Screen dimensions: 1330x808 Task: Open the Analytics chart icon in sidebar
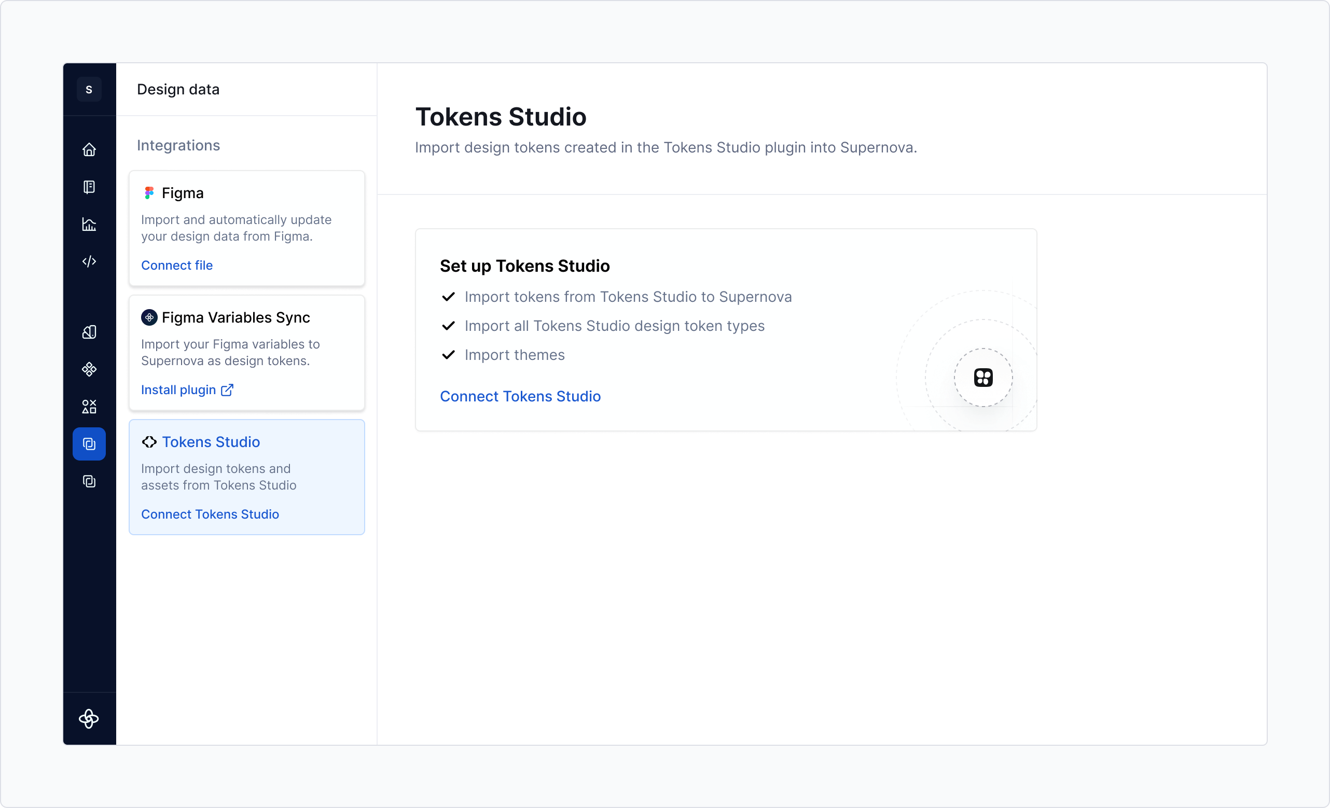89,225
